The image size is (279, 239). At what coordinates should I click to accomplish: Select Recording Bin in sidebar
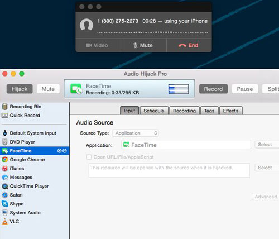[35, 107]
